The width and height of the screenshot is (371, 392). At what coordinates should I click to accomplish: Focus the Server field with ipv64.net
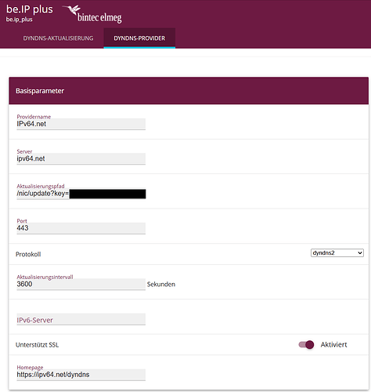[x=81, y=158]
